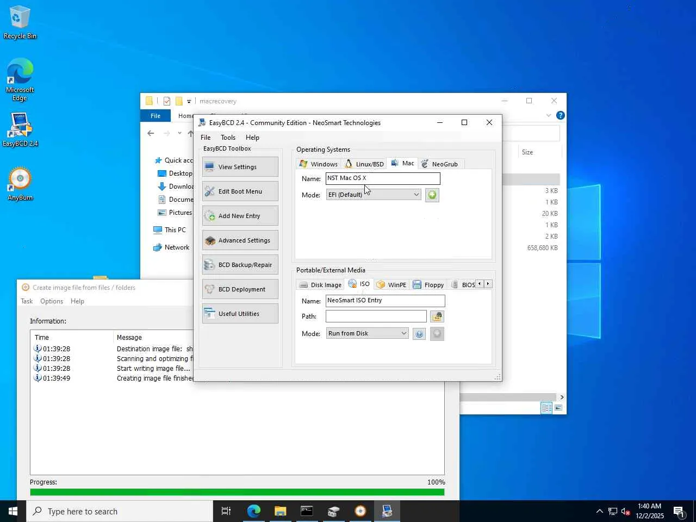Open EasyBCD File menu
The width and height of the screenshot is (696, 522).
(x=206, y=138)
